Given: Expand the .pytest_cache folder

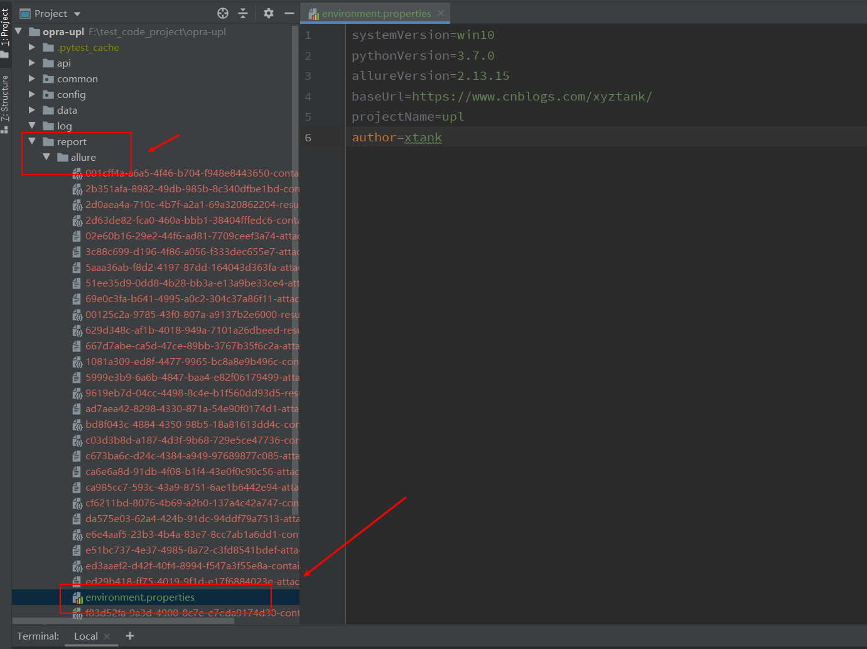Looking at the screenshot, I should click(x=32, y=47).
